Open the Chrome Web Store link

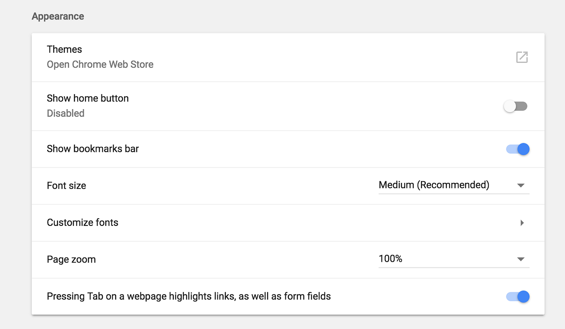coord(100,64)
